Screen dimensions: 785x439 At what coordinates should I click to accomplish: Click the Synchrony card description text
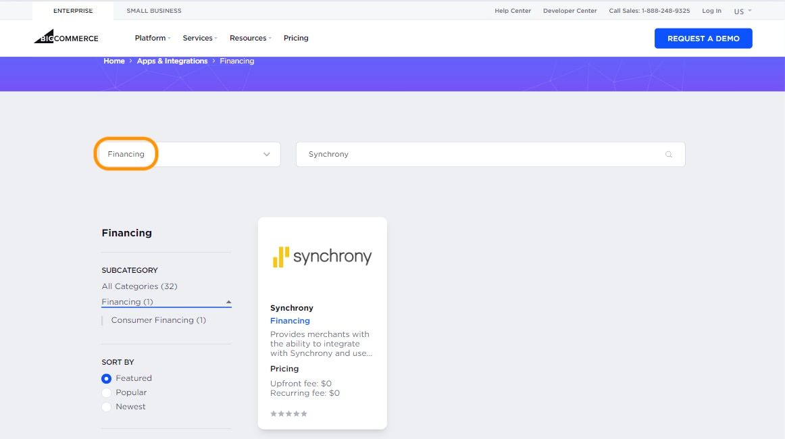click(x=321, y=344)
